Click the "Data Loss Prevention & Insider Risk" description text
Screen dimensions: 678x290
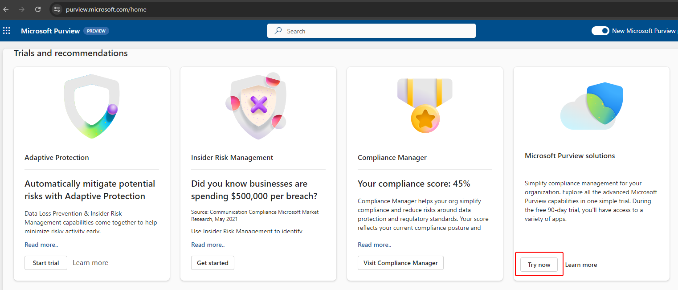click(x=91, y=222)
